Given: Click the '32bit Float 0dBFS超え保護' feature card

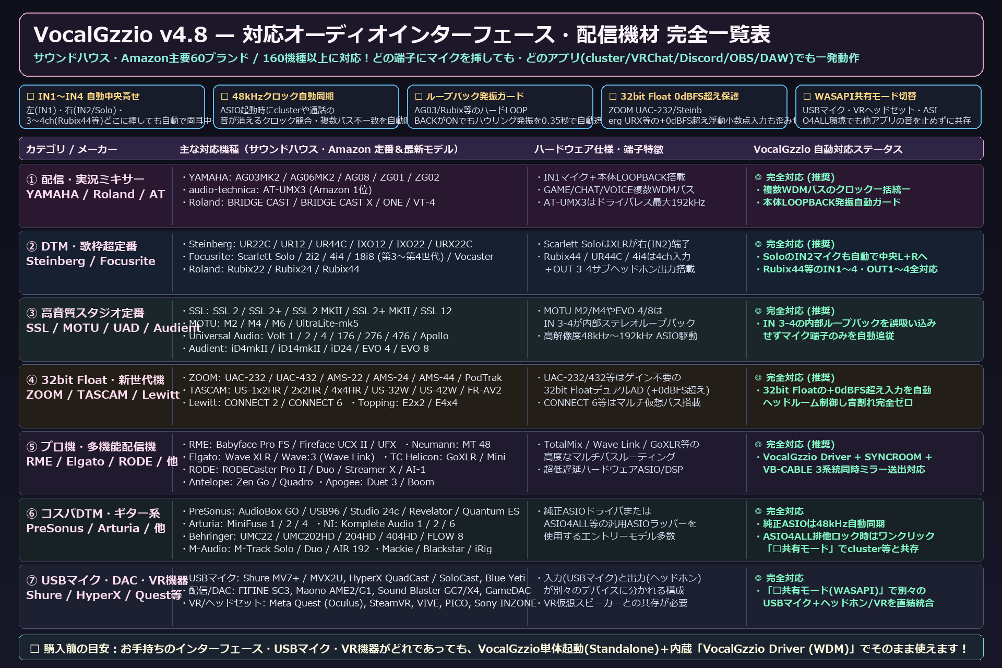Looking at the screenshot, I should [694, 106].
